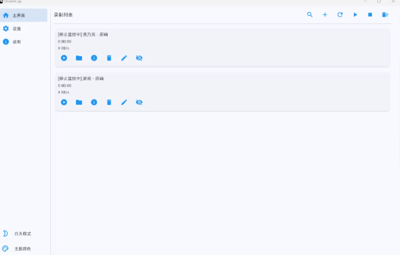
Task: Edit the 贾乃亮 recording settings
Action: click(124, 58)
